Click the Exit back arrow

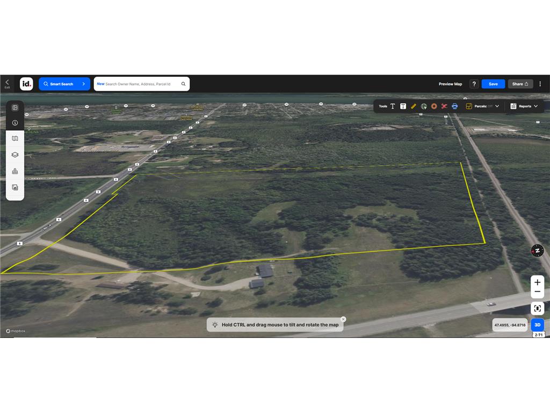[x=7, y=83]
